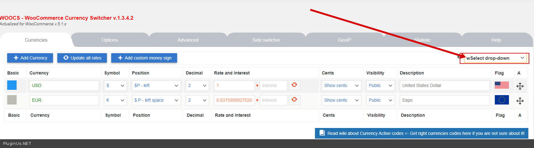Viewport: 534px width, 148px height.
Task: Click the move handle in EUR row
Action: (x=520, y=101)
